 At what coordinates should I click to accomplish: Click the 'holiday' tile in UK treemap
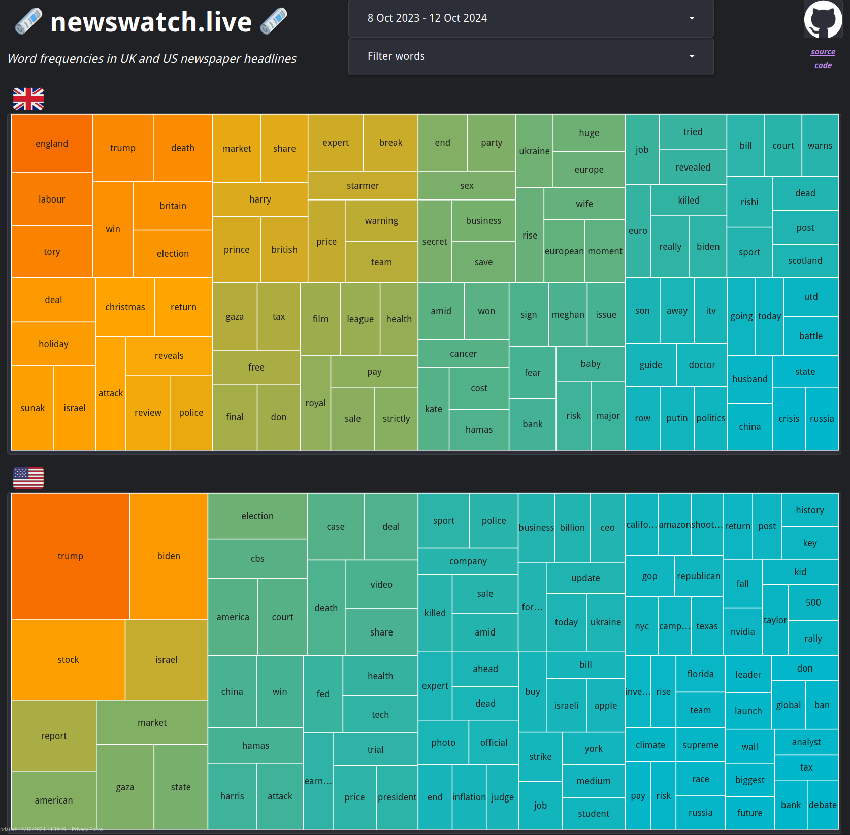tap(53, 344)
